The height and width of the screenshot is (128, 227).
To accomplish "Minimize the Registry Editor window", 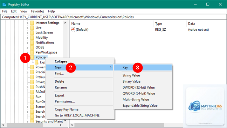I will tap(195, 4).
